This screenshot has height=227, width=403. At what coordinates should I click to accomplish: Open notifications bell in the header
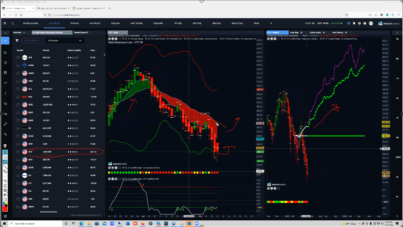pos(354,23)
